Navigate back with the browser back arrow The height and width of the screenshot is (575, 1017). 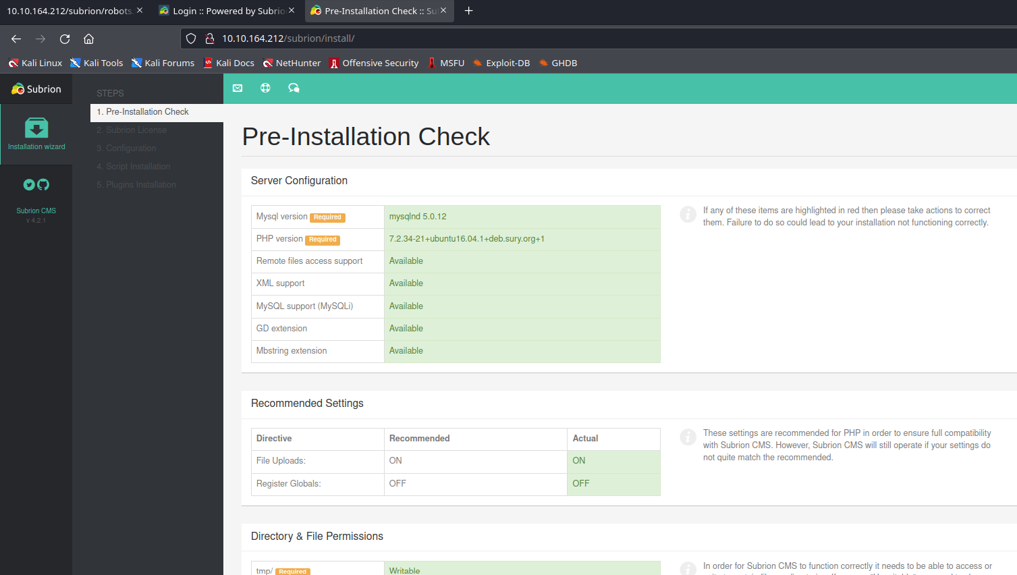pyautogui.click(x=16, y=39)
